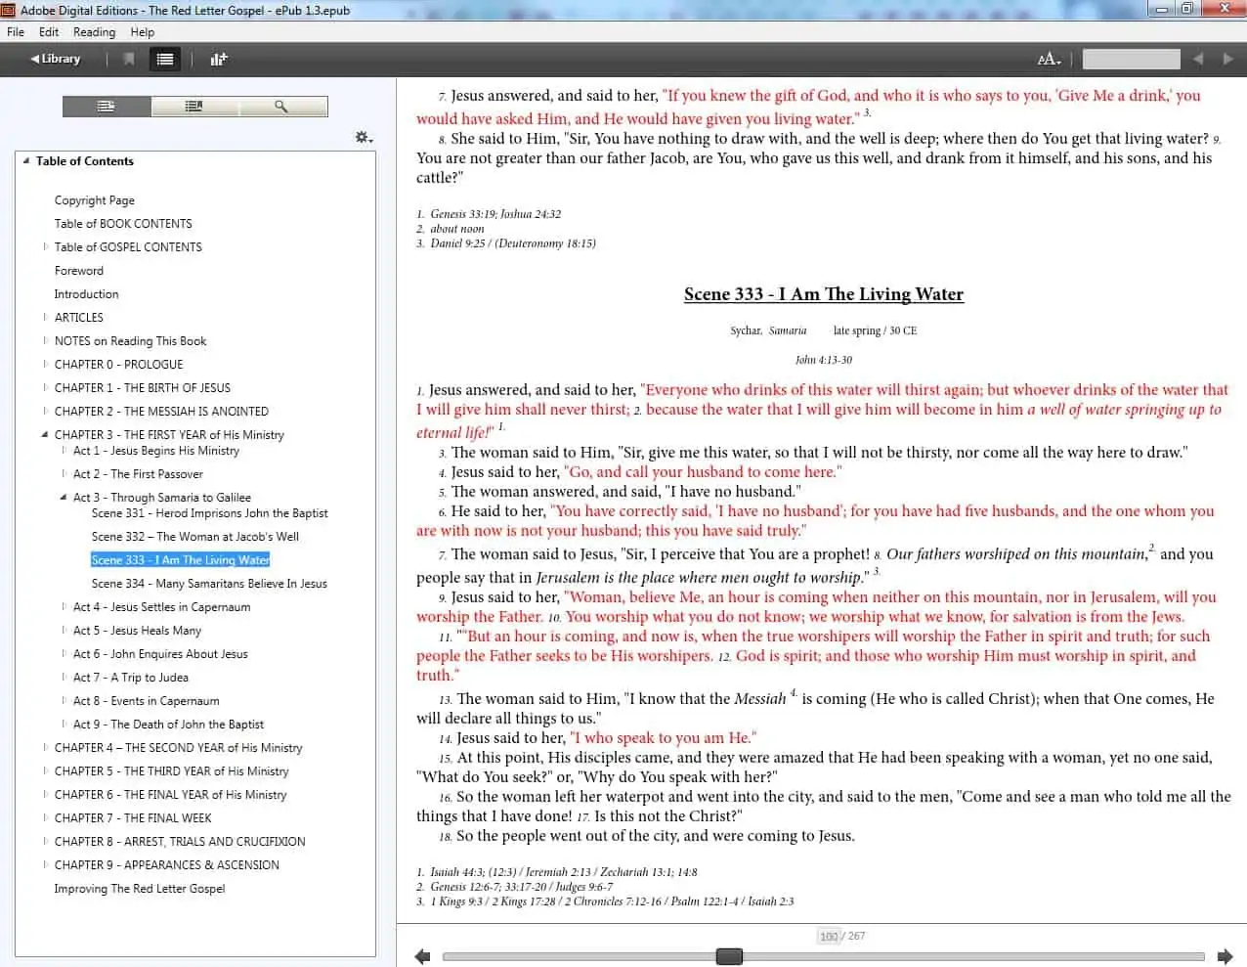Click the next page arrow at bottom
Screen dimensions: 1247x967
[x=1225, y=956]
